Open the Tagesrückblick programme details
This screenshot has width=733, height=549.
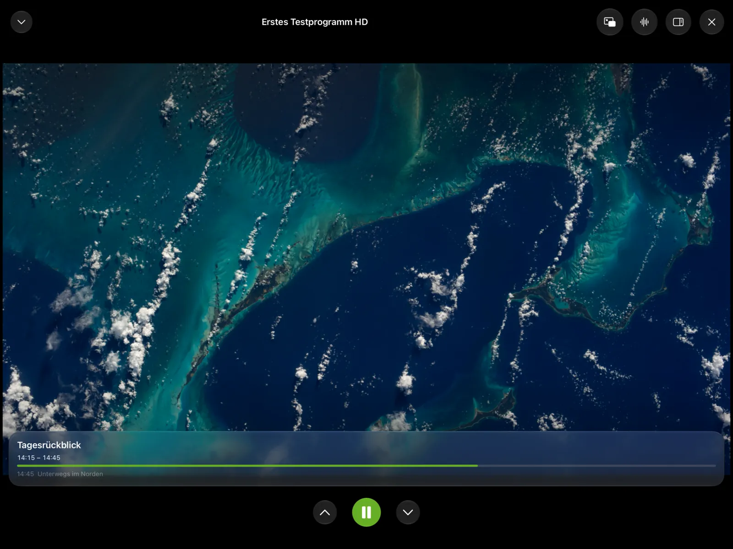49,445
